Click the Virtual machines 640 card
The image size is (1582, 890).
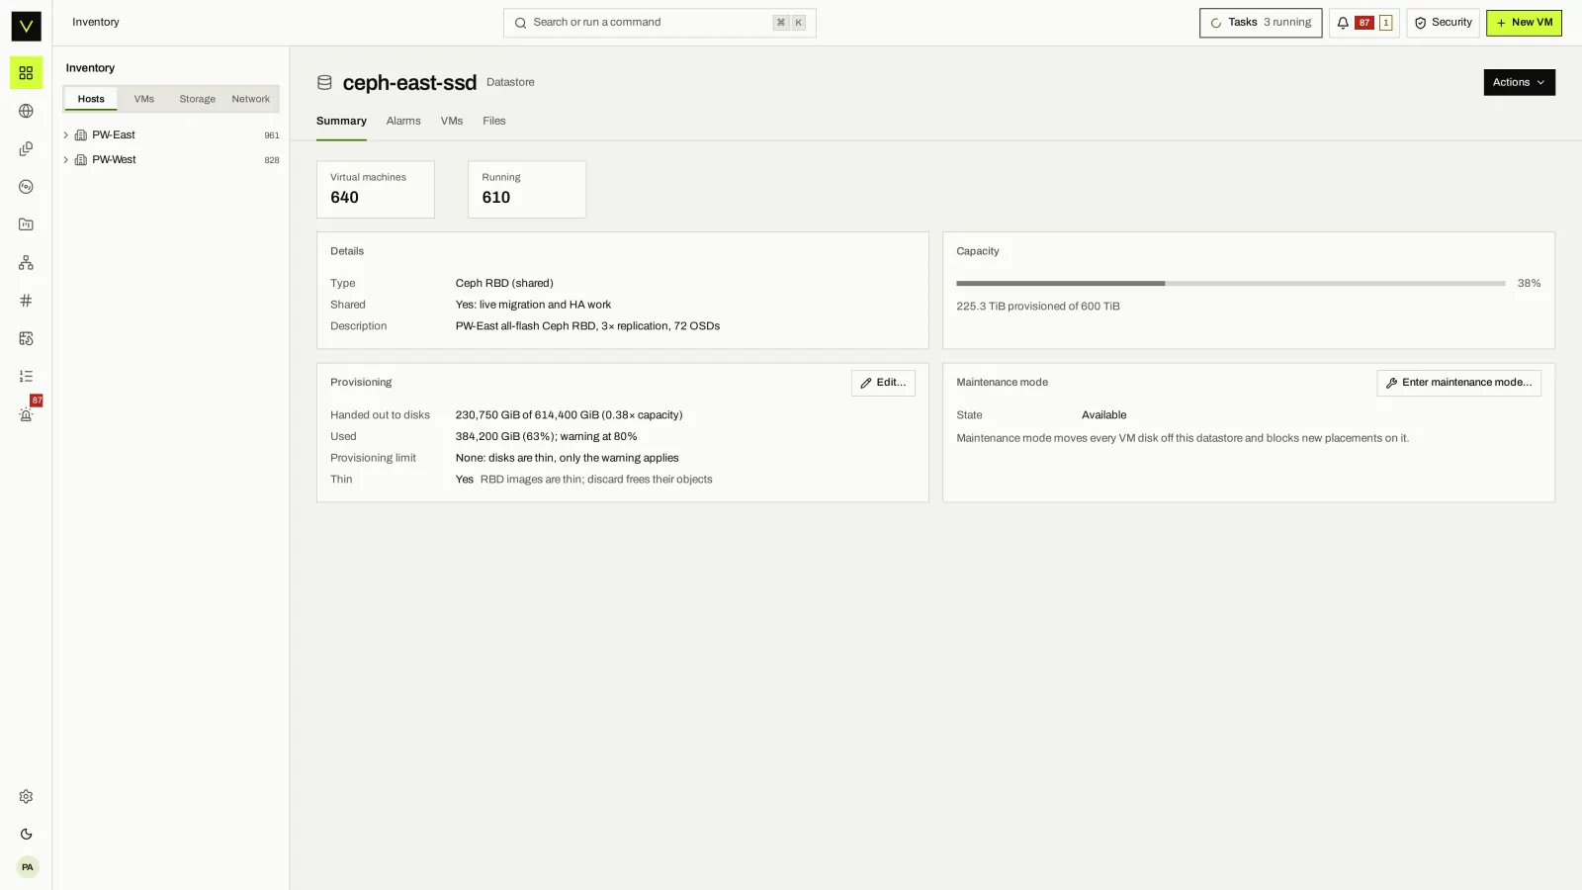(376, 190)
